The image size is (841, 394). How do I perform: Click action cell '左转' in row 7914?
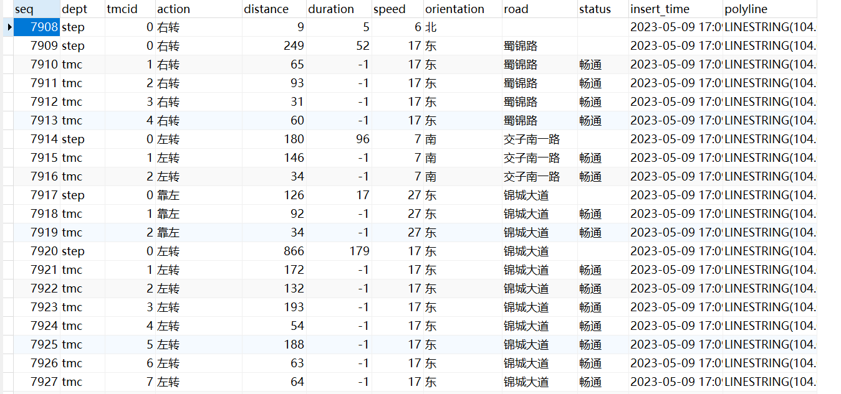[x=198, y=139]
